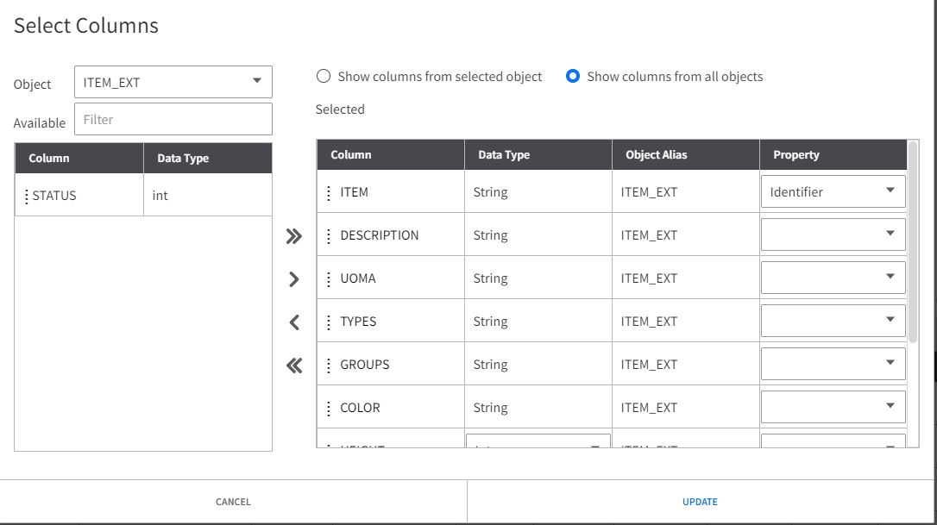937x525 pixels.
Task: Click the move selected right single-chevron arrow
Action: [294, 279]
